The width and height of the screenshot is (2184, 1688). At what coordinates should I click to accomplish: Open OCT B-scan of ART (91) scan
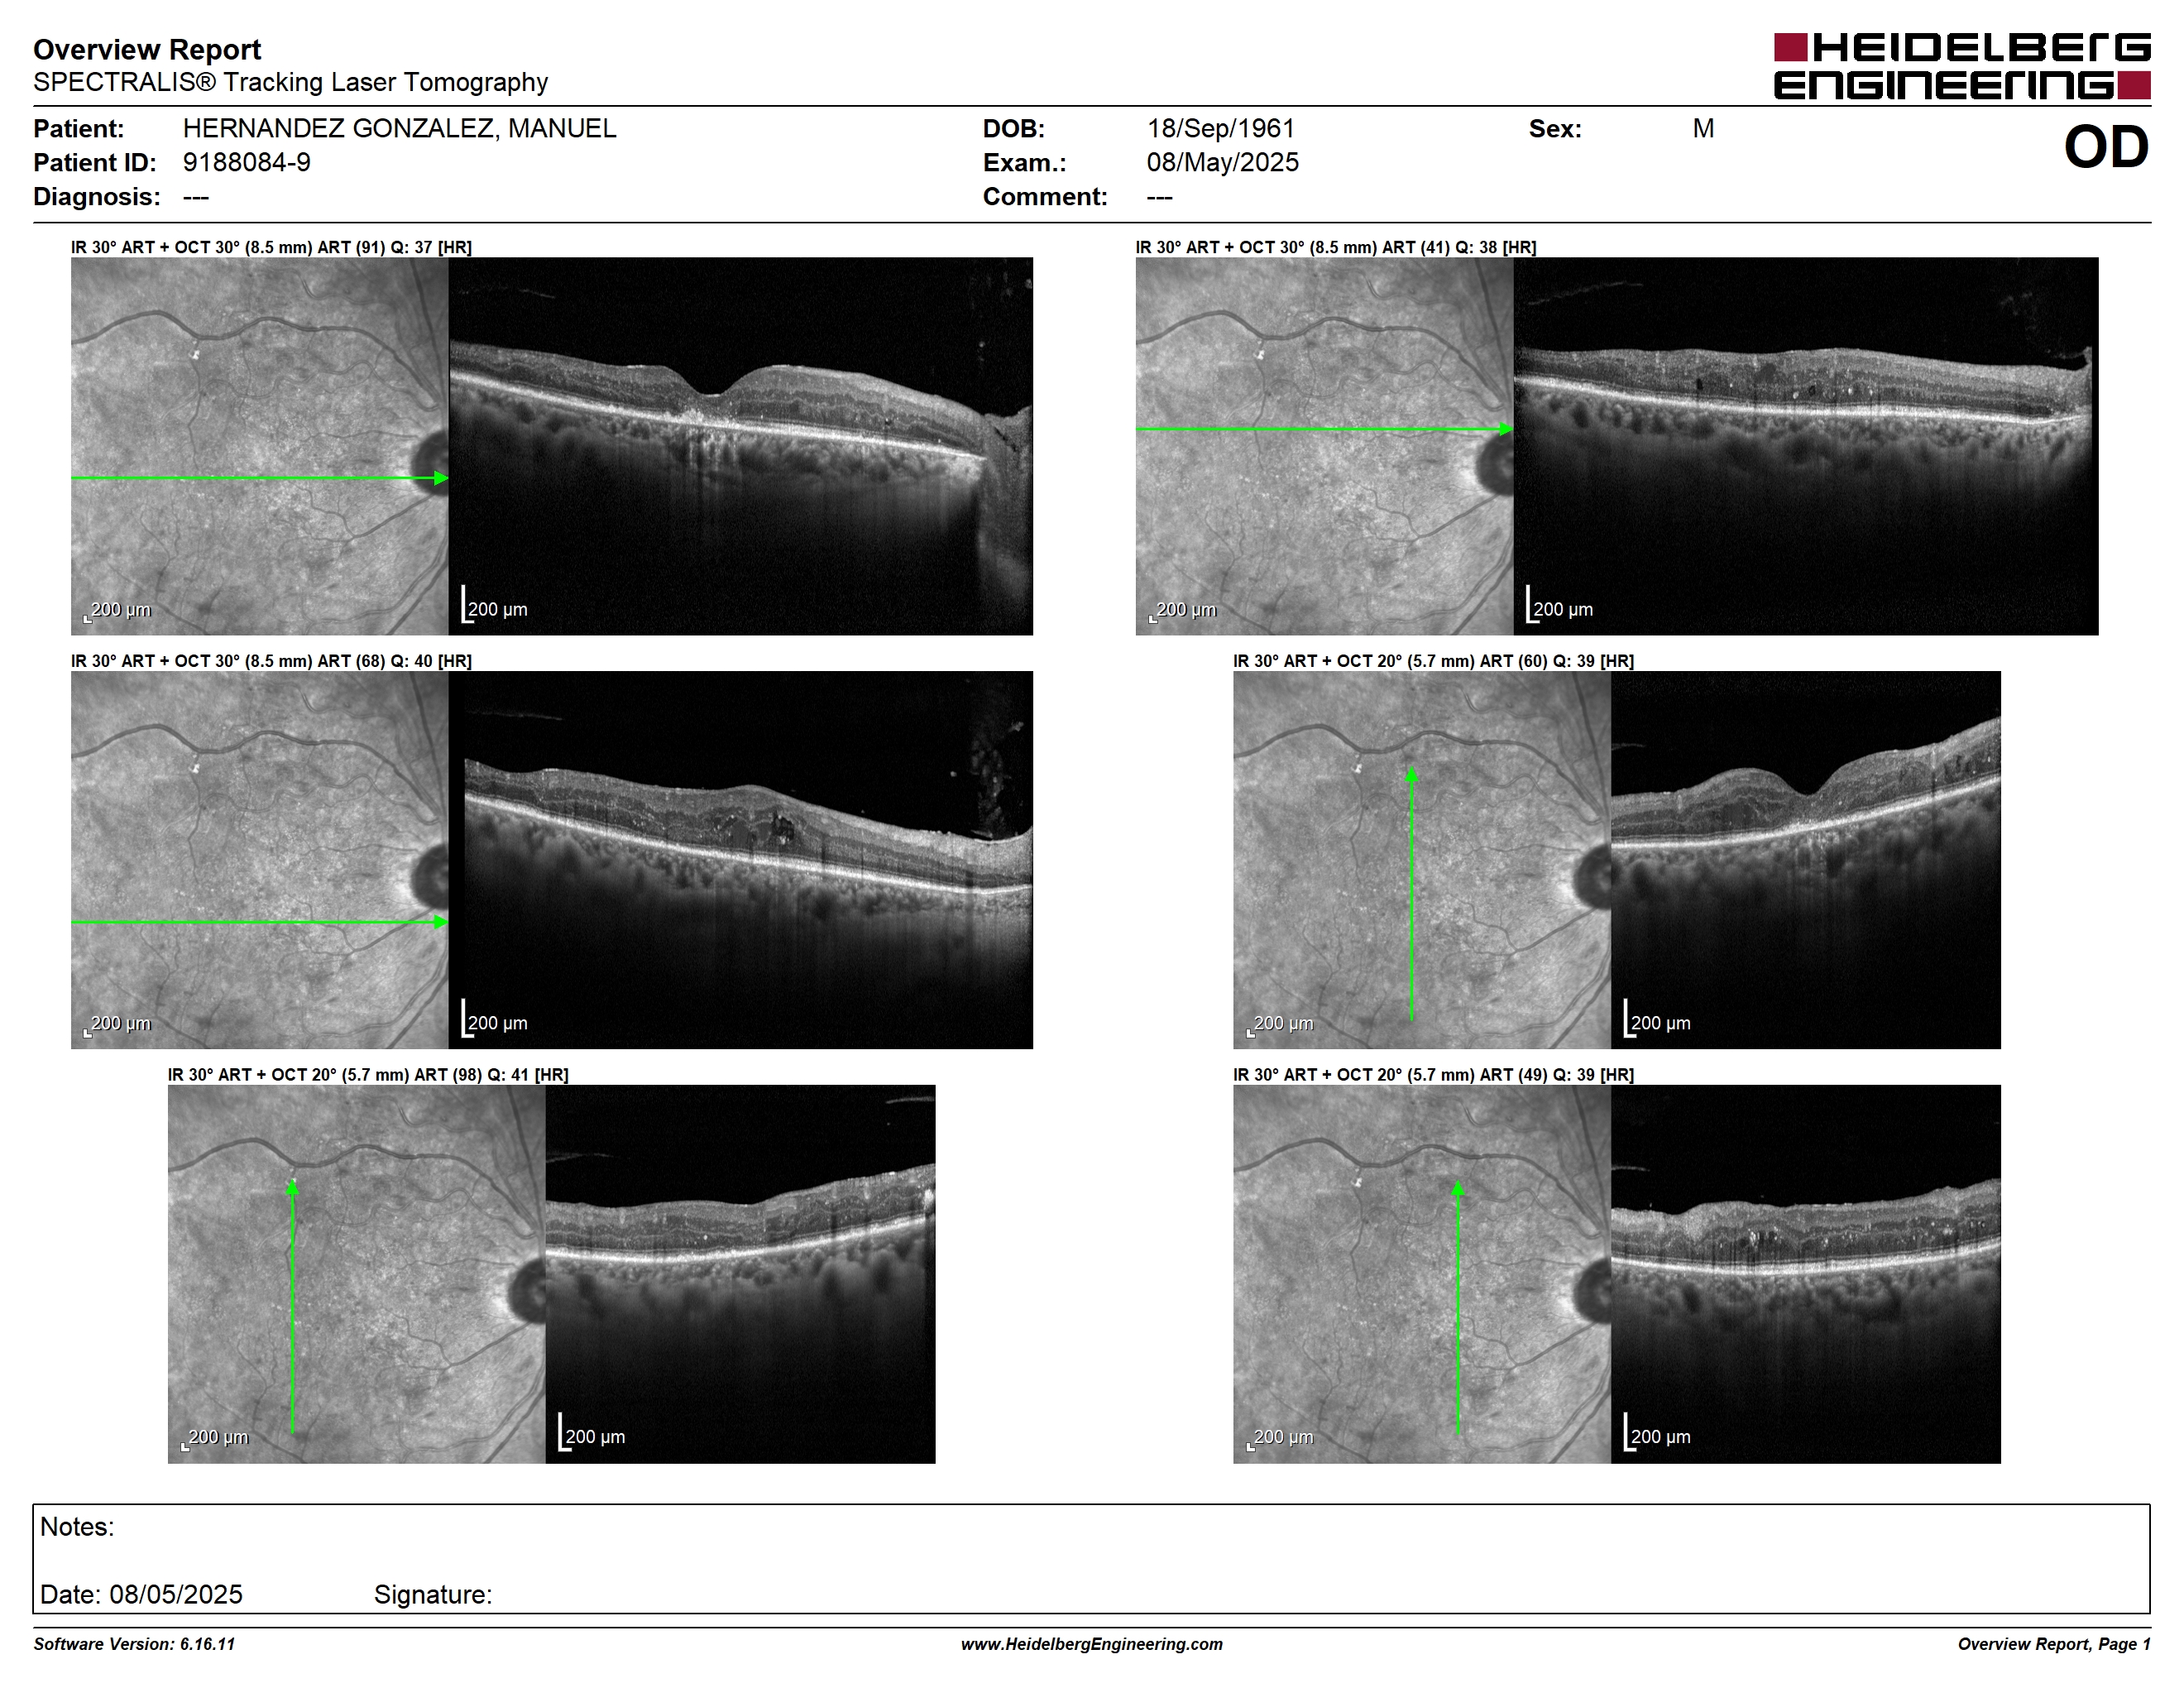[x=741, y=446]
